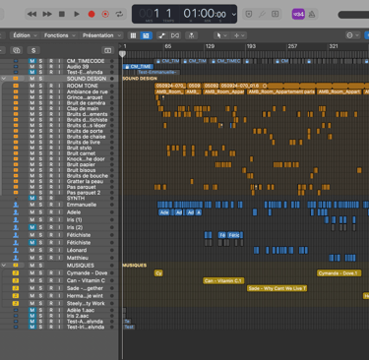This screenshot has width=369, height=360.
Task: Click the global solo S button in header
Action: pyautogui.click(x=33, y=50)
